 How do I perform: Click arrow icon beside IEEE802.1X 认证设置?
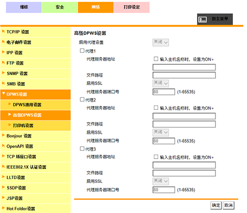3,167
